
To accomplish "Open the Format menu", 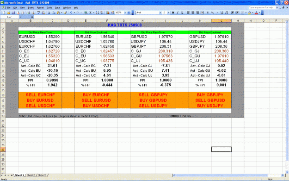I will tap(40, 8).
